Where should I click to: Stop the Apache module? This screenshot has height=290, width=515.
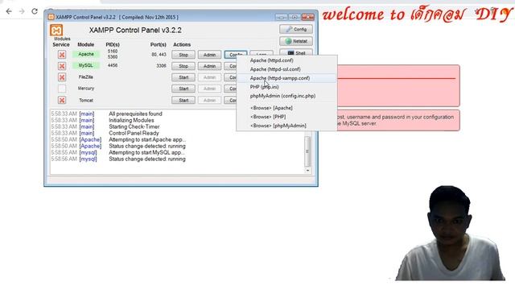tap(183, 55)
